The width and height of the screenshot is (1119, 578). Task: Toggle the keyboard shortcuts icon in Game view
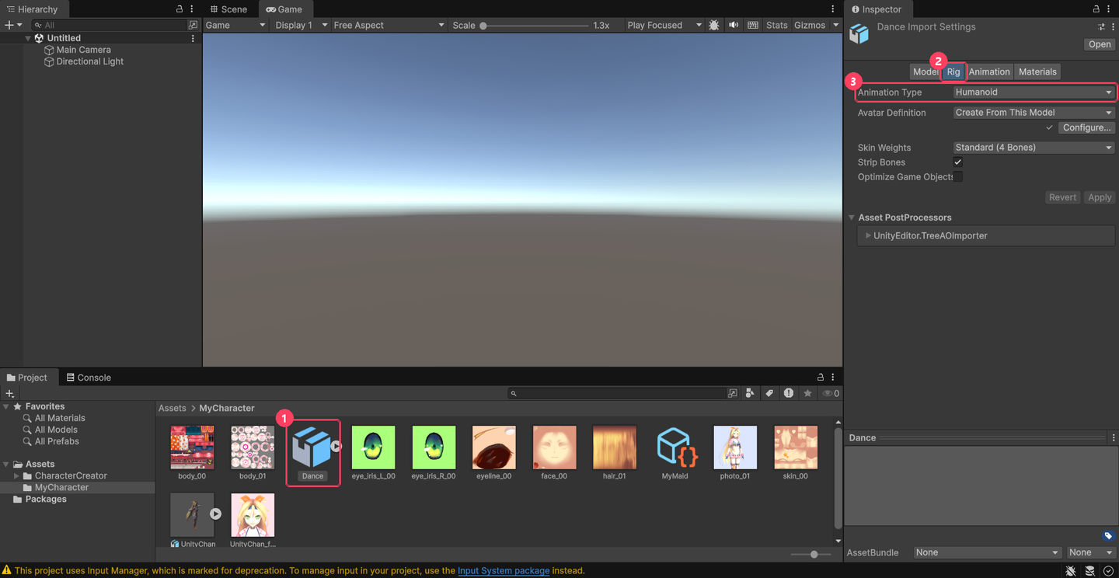point(753,25)
